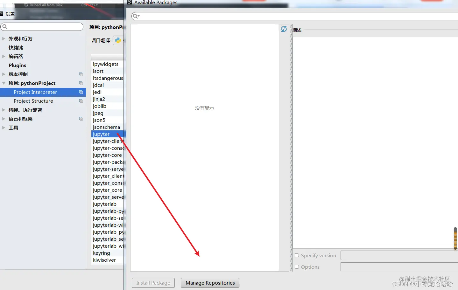
Task: Expand the 版本控制 settings section
Action: click(x=4, y=74)
